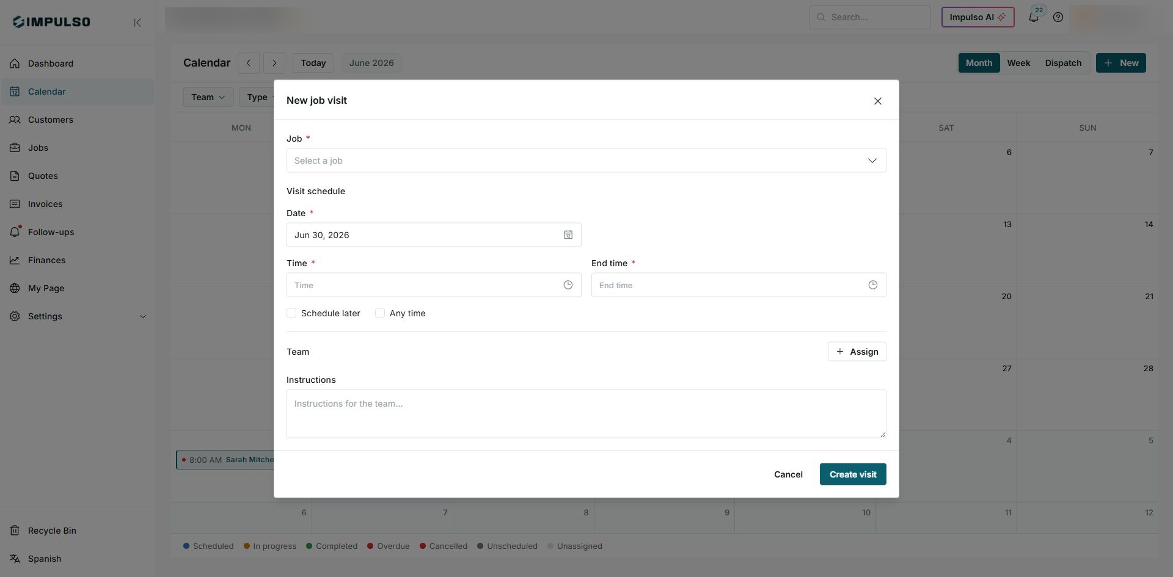The image size is (1173, 577).
Task: Cancel the new job visit
Action: [x=788, y=474]
